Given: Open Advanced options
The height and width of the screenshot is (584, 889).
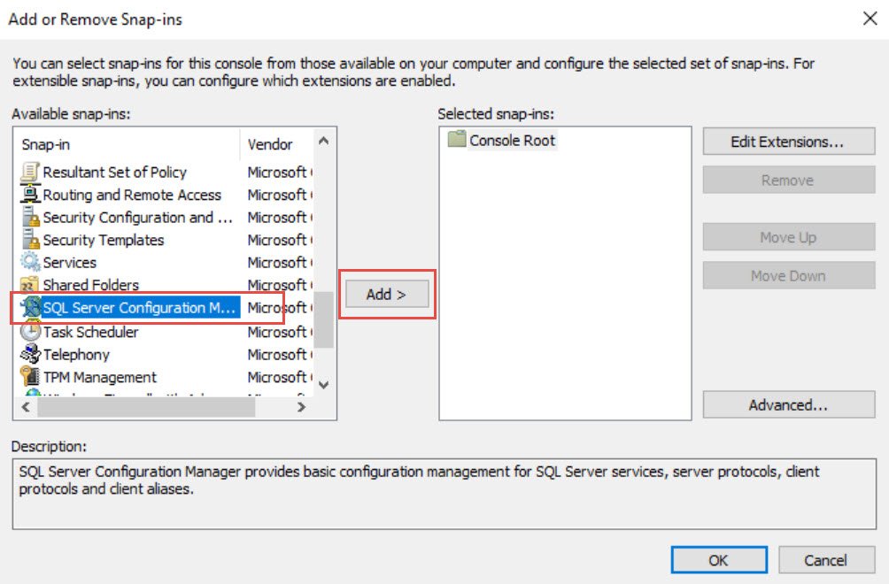Looking at the screenshot, I should point(789,404).
